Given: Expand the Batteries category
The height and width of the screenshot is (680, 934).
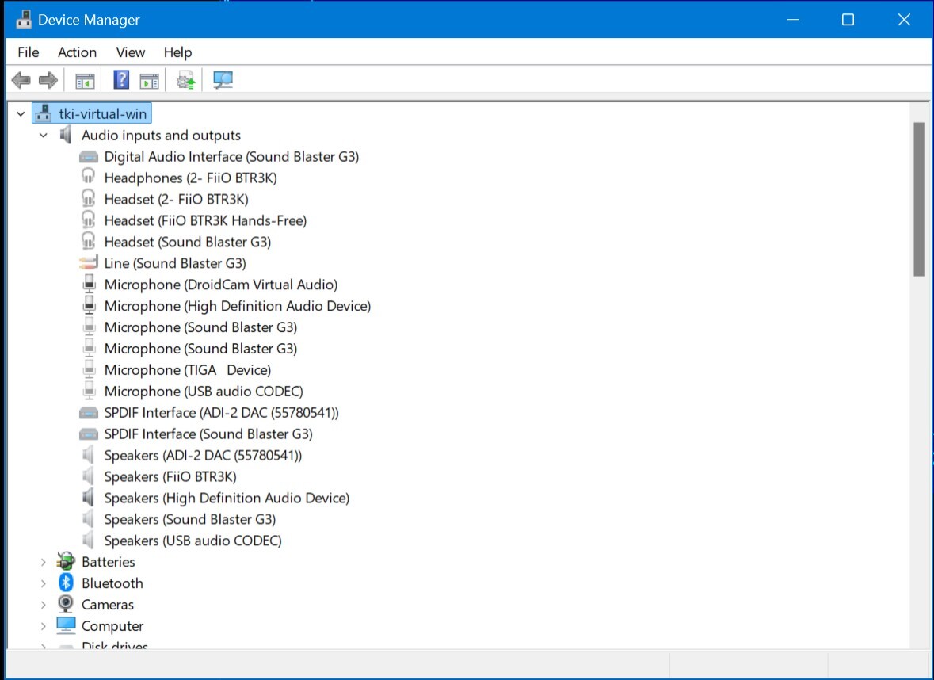Looking at the screenshot, I should [x=44, y=562].
